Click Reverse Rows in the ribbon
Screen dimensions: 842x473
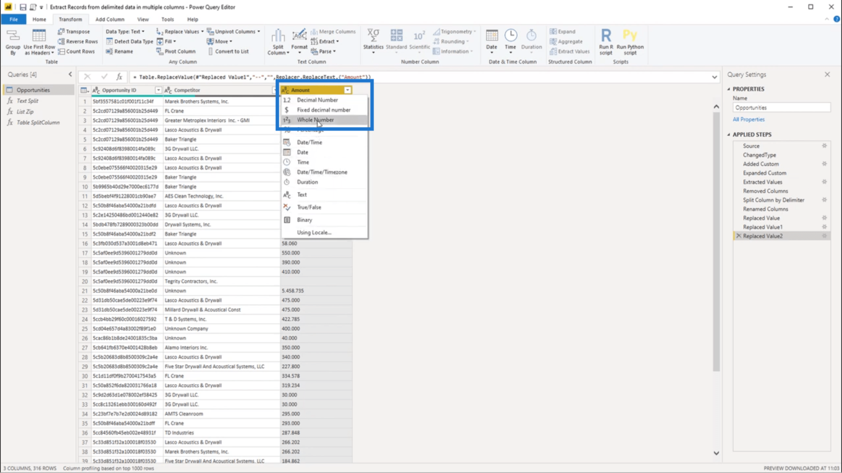pos(78,42)
